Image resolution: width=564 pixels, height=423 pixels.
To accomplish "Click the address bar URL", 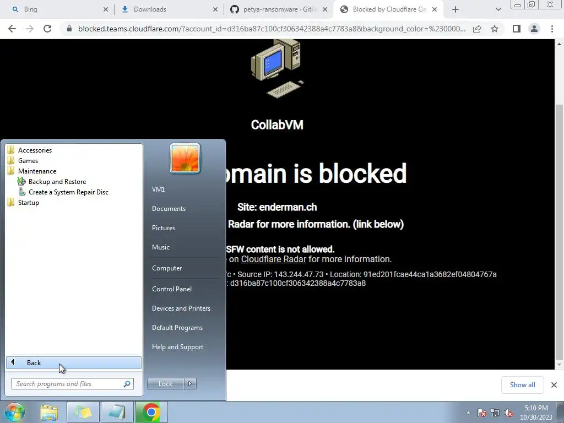I will [272, 29].
